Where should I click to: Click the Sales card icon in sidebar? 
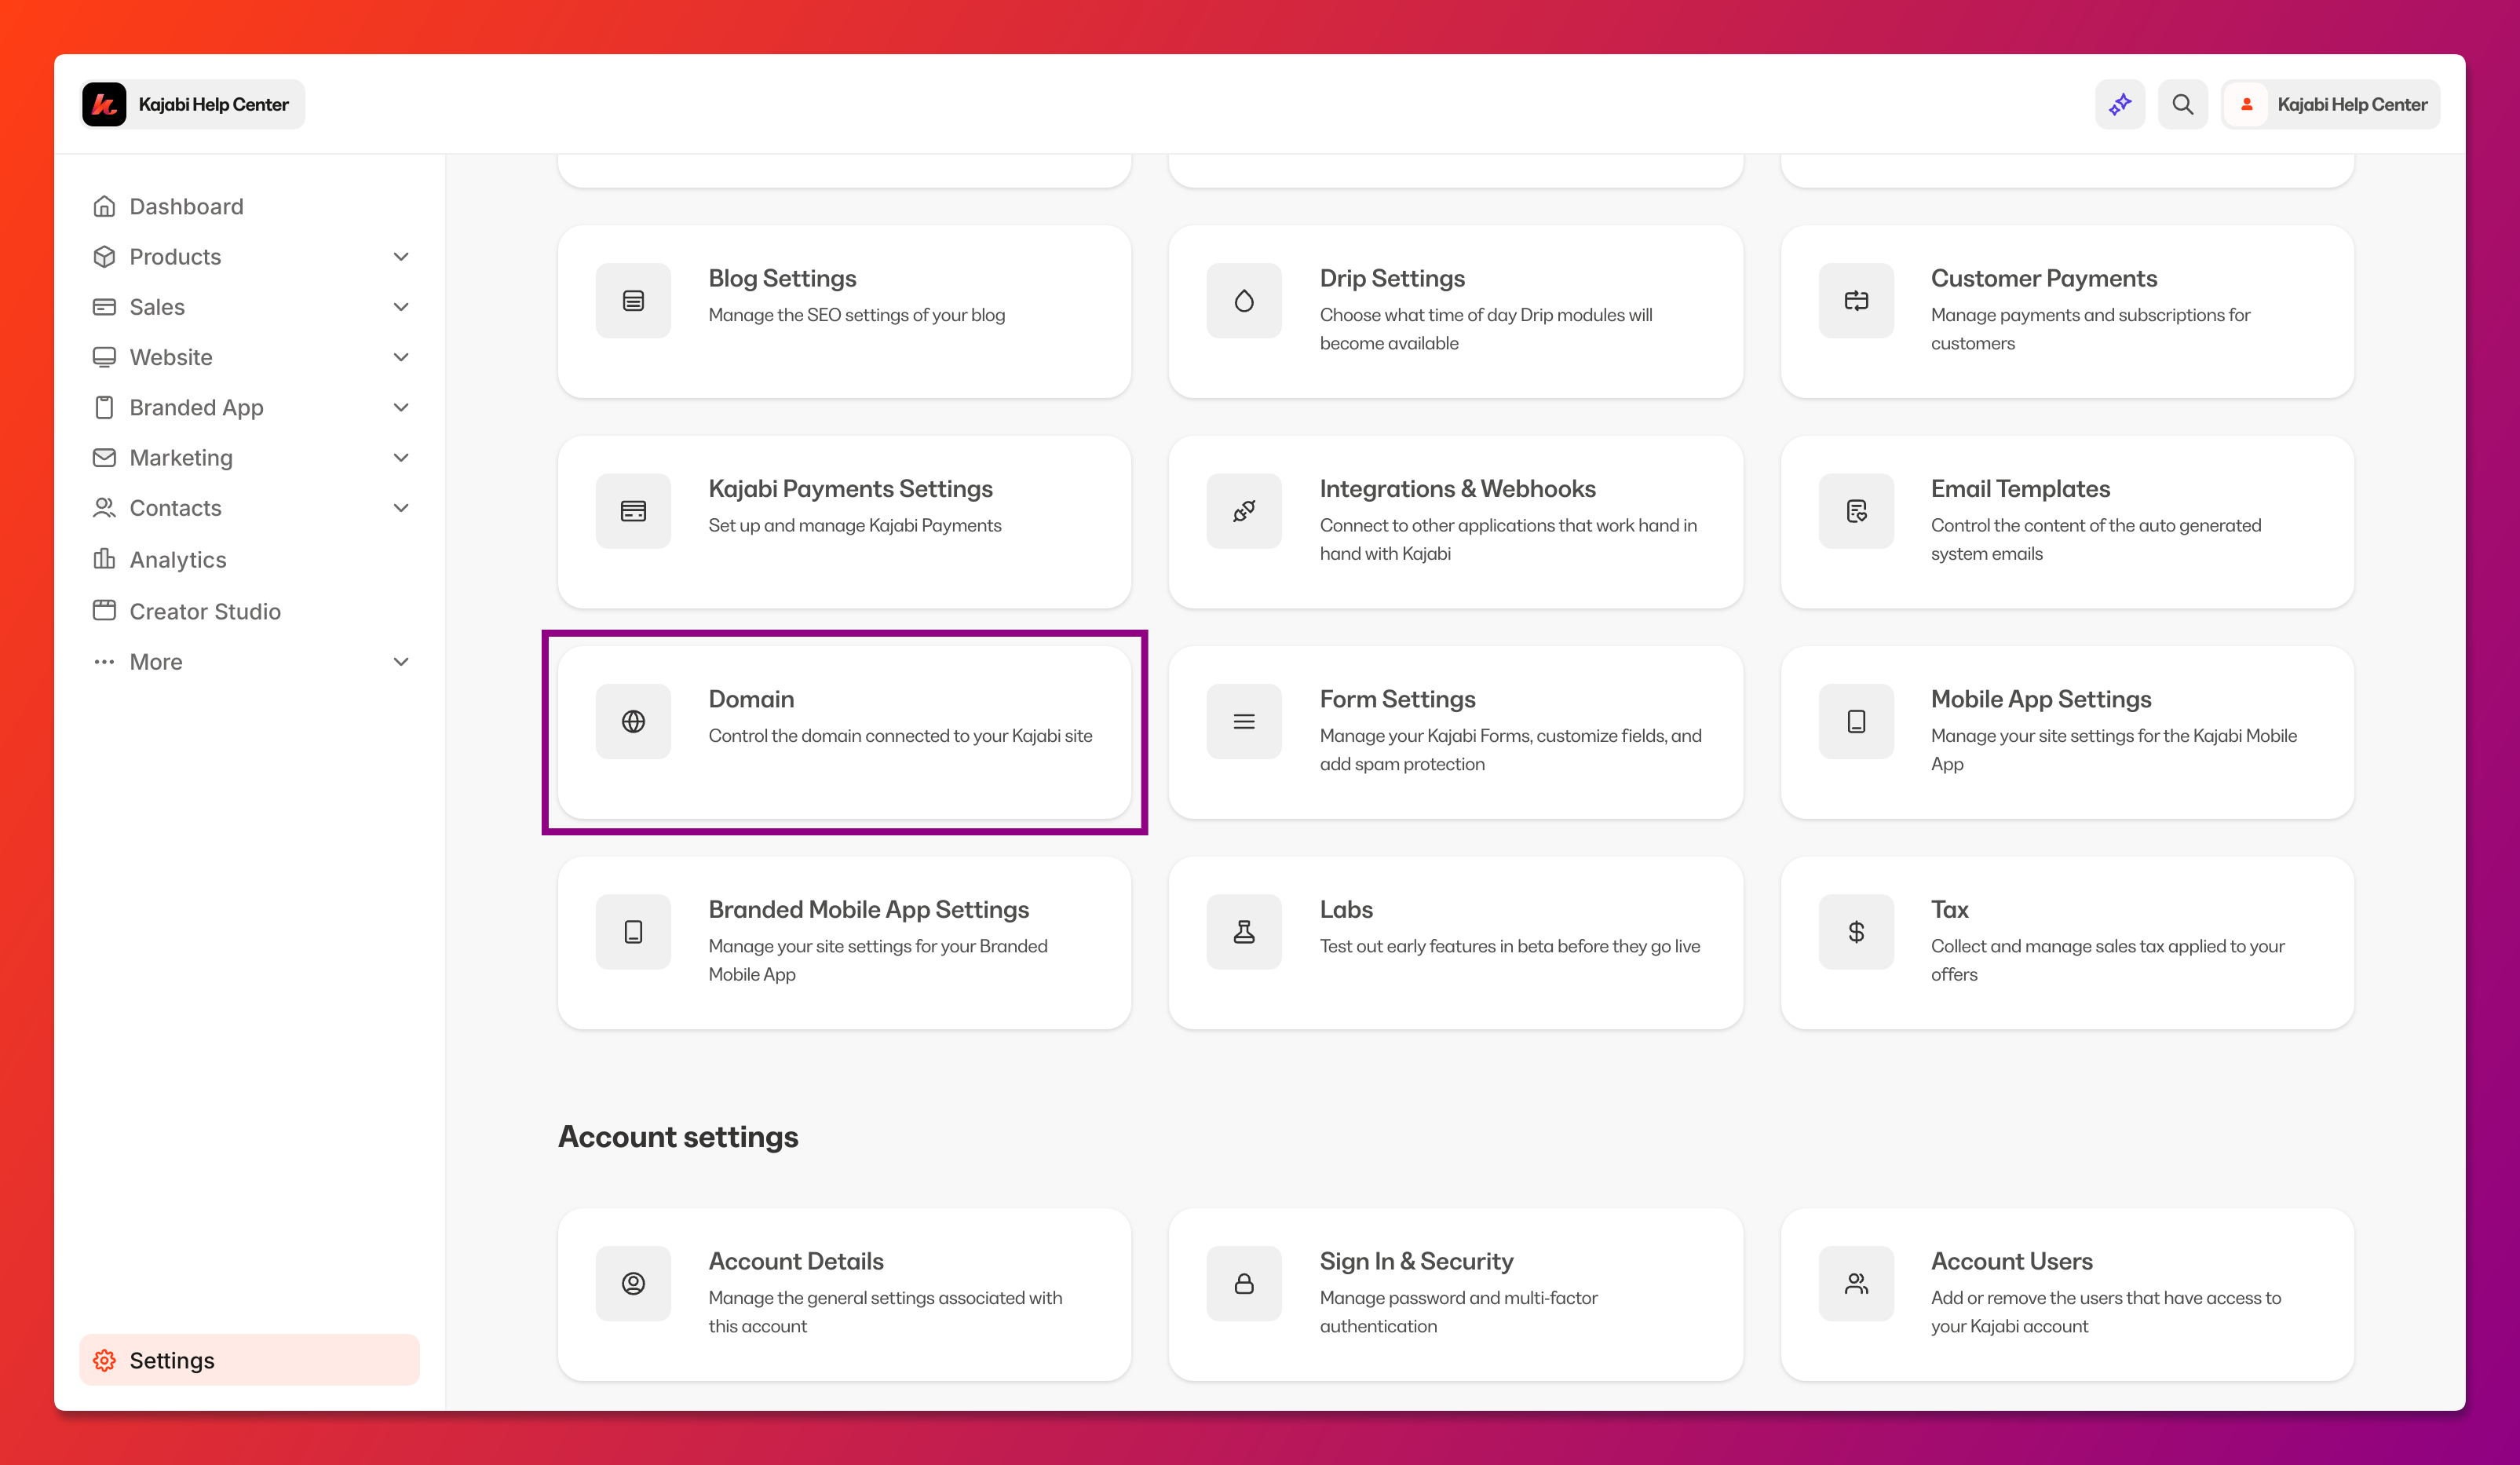point(104,307)
